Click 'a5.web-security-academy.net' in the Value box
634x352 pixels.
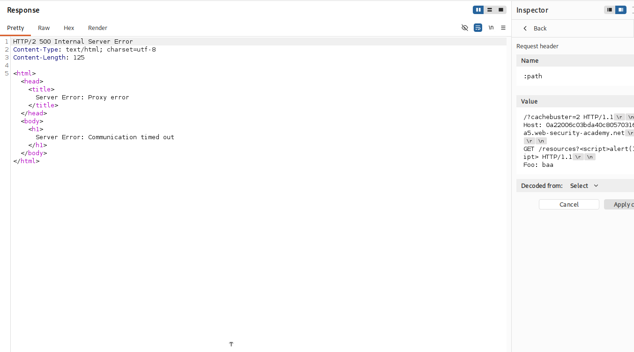pos(574,133)
